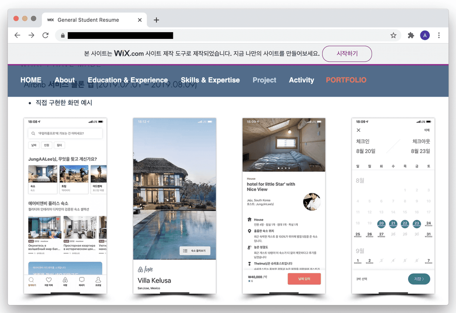Select the General Student Resume tab
The image size is (456, 313).
pos(94,20)
